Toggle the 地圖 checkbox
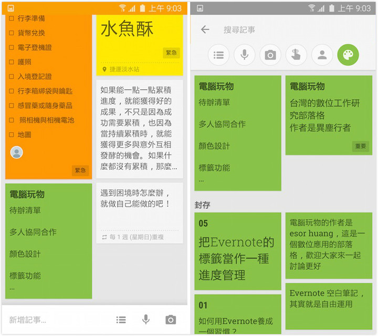Viewport: 378px width, 336px height. 12,135
